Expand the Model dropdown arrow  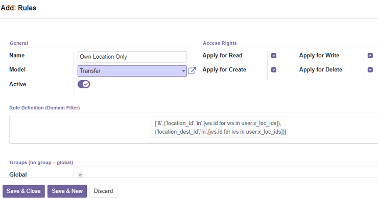(183, 71)
